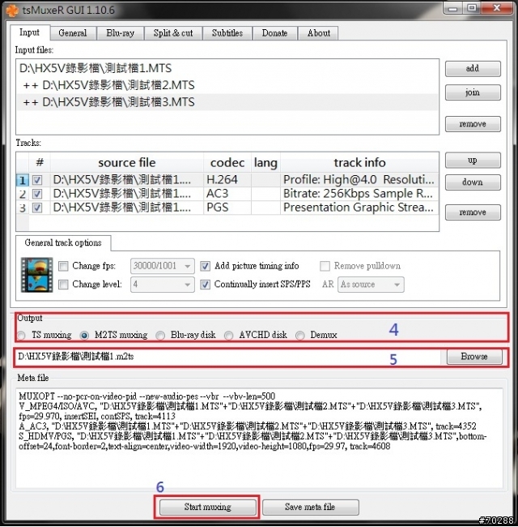Click the 'track info' column header

click(359, 163)
